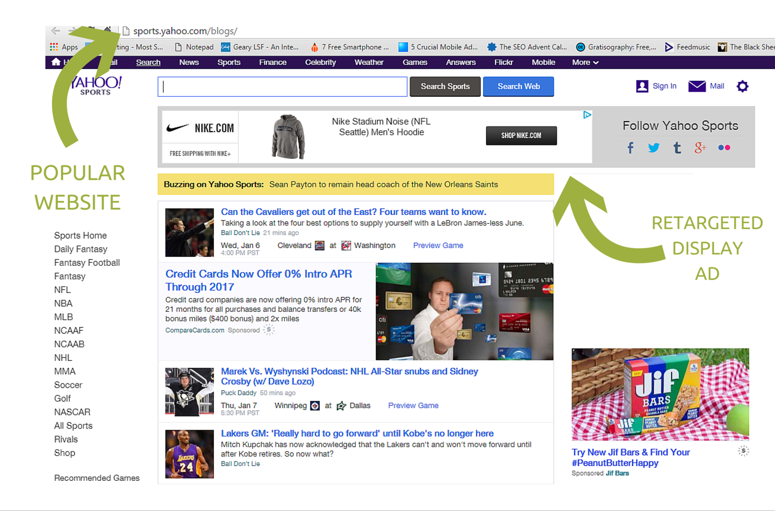This screenshot has height=511, width=775.
Task: Open the Gratisography bookmark
Action: pyautogui.click(x=616, y=47)
